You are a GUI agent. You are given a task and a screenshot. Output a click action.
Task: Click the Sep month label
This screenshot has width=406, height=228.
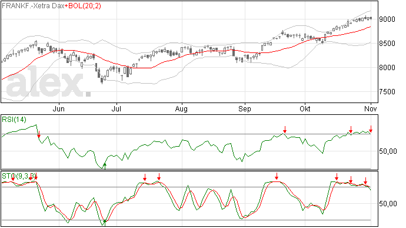click(x=245, y=109)
